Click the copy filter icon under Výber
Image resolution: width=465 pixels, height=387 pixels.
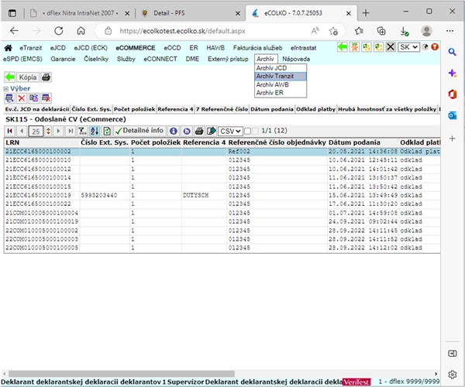coord(33,98)
